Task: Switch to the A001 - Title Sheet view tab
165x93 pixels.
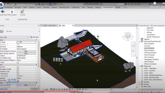Action: (x=49, y=26)
